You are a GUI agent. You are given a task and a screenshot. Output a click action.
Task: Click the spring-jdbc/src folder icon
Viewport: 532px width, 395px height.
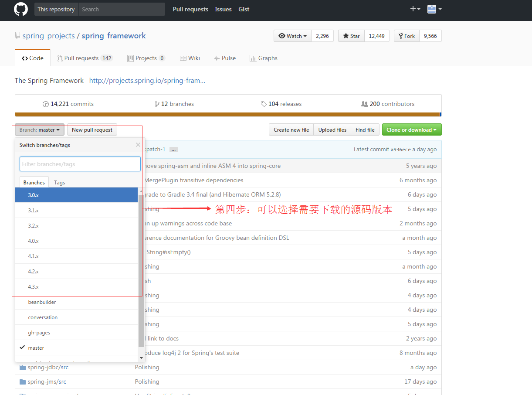click(23, 367)
